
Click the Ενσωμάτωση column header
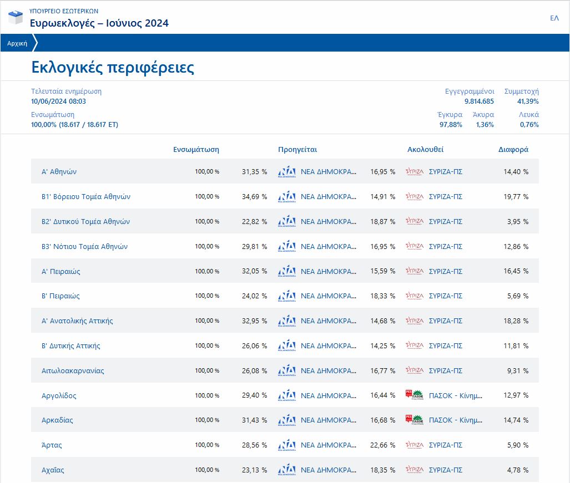click(x=196, y=150)
